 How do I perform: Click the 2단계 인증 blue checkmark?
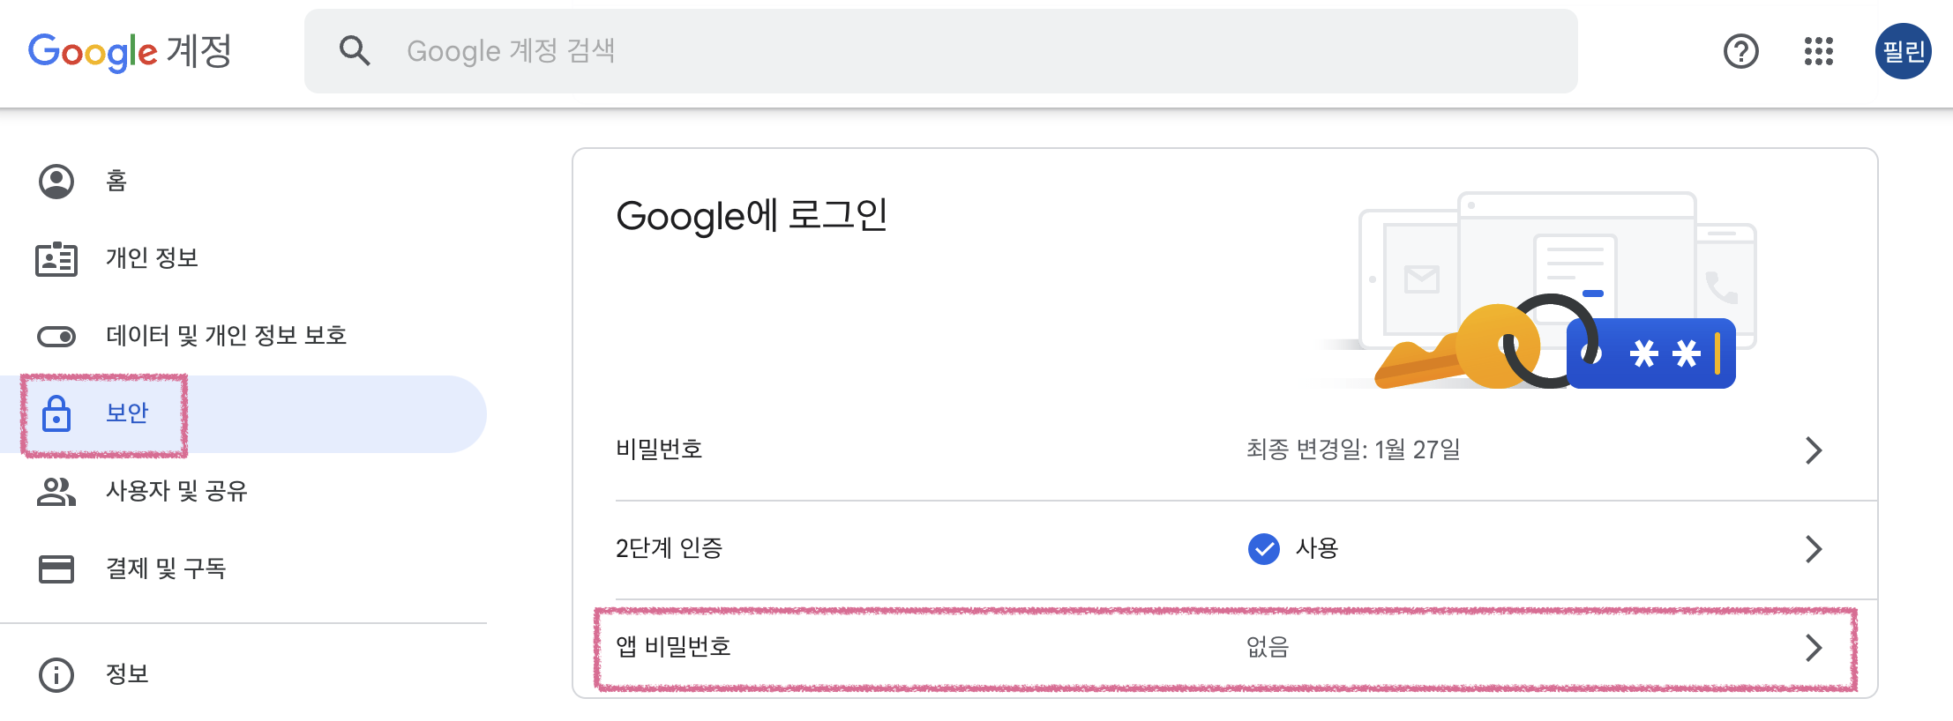tap(1264, 548)
